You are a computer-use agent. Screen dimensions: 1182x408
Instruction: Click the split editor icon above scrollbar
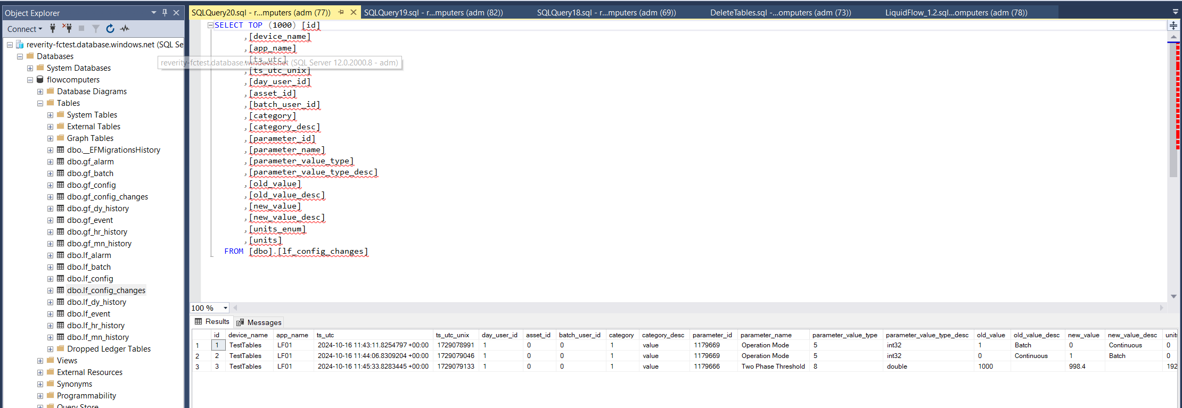click(x=1173, y=25)
